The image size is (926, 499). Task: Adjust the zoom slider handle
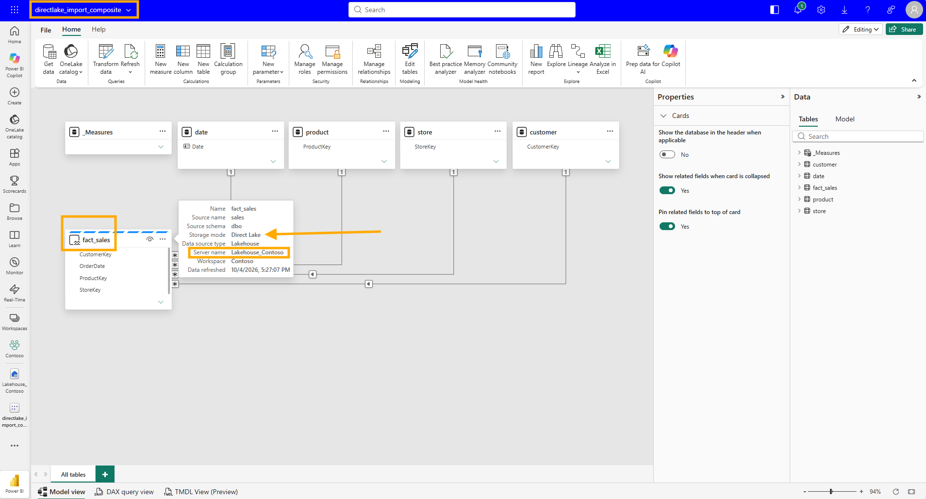[831, 492]
